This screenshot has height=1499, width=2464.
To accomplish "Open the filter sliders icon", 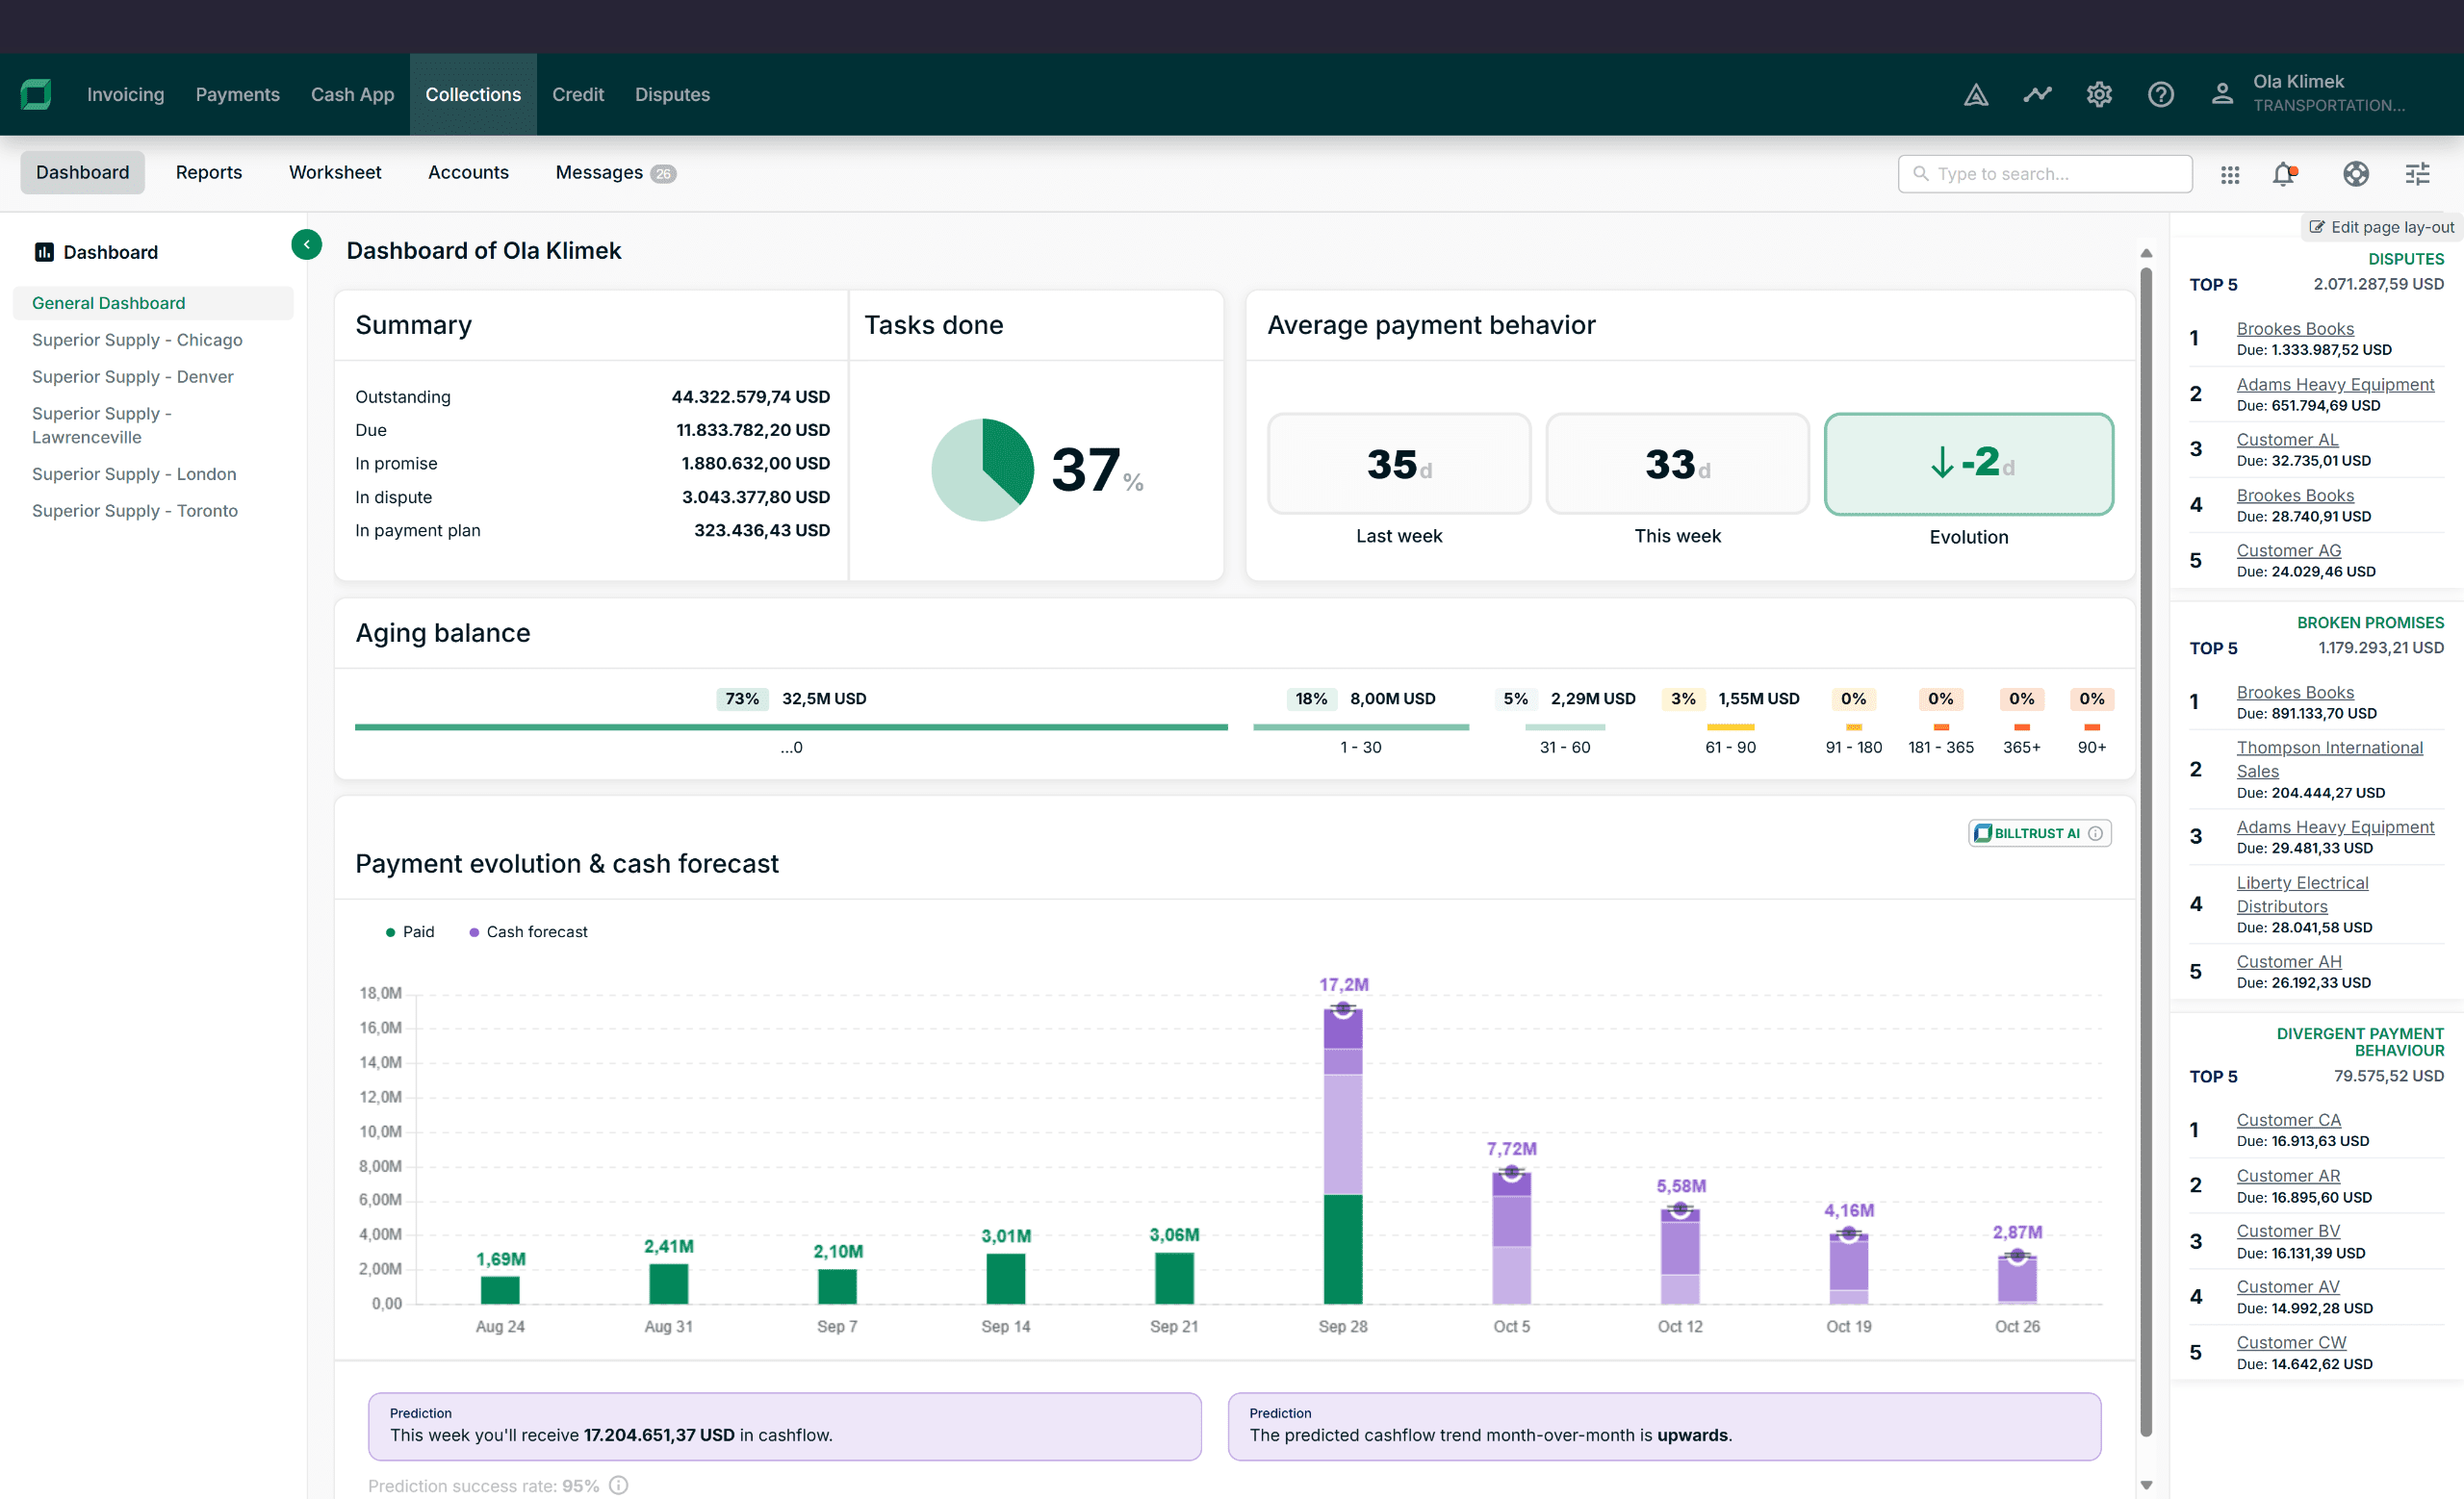I will click(x=2417, y=174).
